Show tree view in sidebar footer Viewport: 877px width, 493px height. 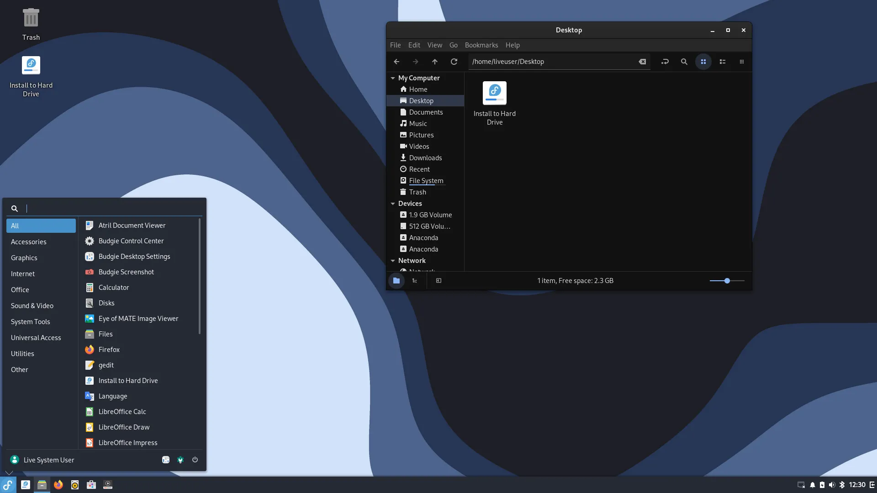[415, 281]
